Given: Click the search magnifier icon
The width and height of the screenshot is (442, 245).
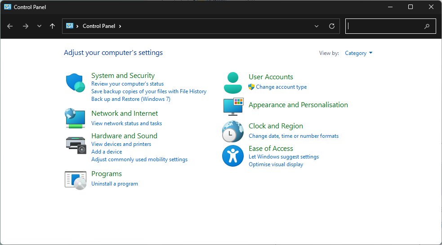Looking at the screenshot, I should click(427, 26).
